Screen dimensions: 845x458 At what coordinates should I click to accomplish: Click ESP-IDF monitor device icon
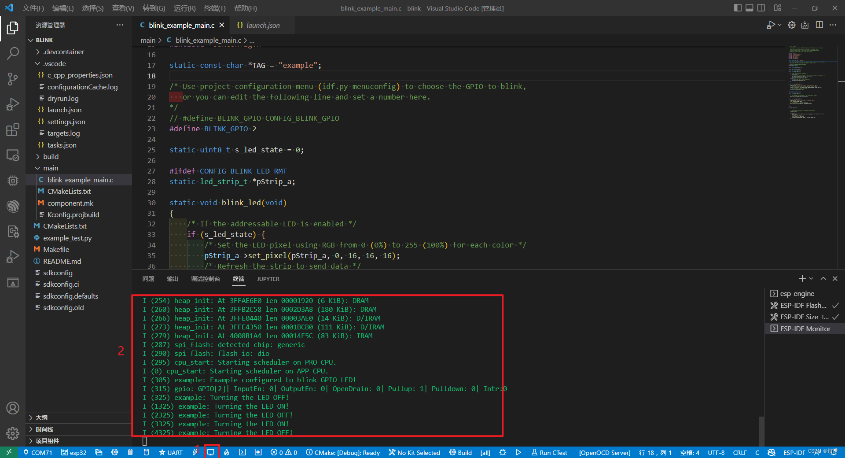(x=211, y=452)
